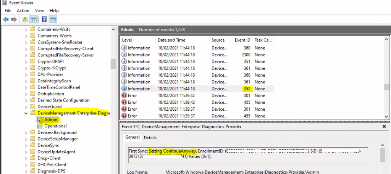Click the Operational log icon in tree
Image resolution: width=391 pixels, height=174 pixels.
40,126
